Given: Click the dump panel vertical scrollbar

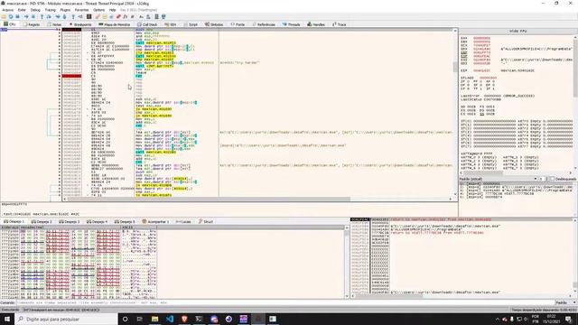Looking at the screenshot, I should click(347, 262).
